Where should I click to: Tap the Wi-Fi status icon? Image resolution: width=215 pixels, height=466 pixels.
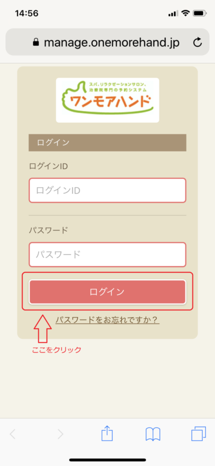point(185,13)
